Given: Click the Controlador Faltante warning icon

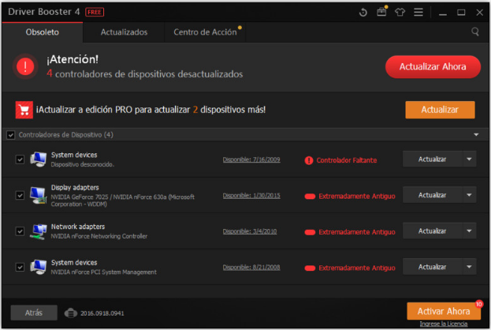Looking at the screenshot, I should [309, 160].
